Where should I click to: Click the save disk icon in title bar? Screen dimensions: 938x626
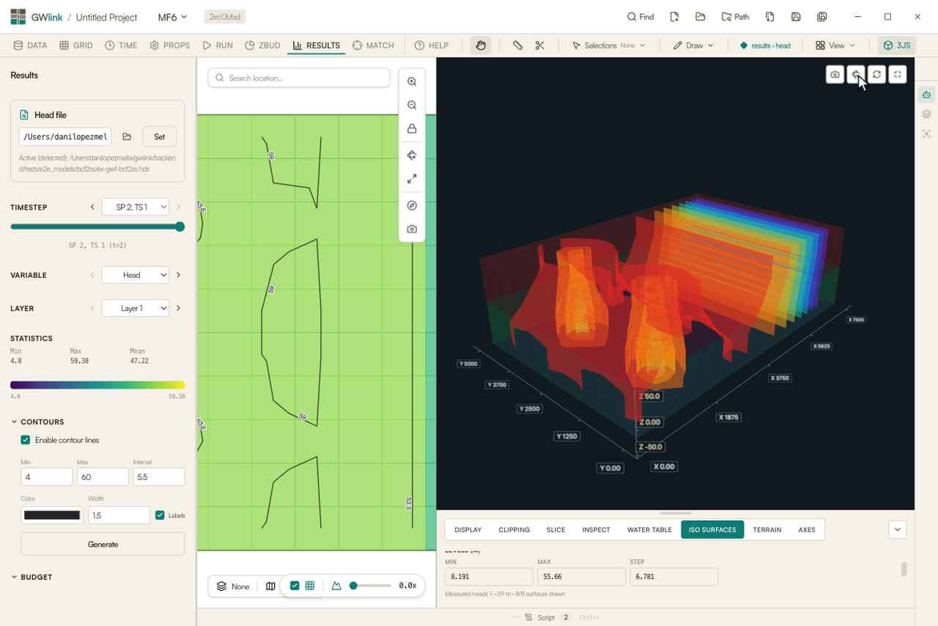pyautogui.click(x=796, y=17)
